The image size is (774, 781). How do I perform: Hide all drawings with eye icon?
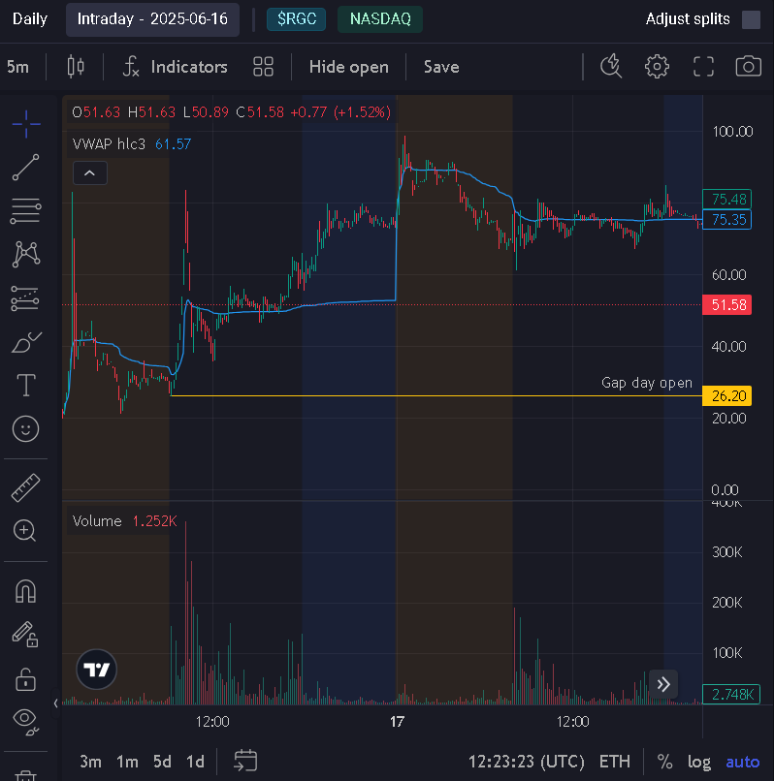point(26,722)
